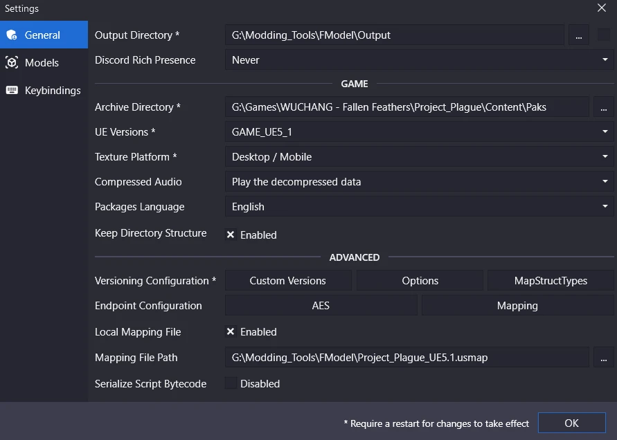Open the Texture Platform dropdown
This screenshot has width=617, height=440.
pyautogui.click(x=418, y=157)
